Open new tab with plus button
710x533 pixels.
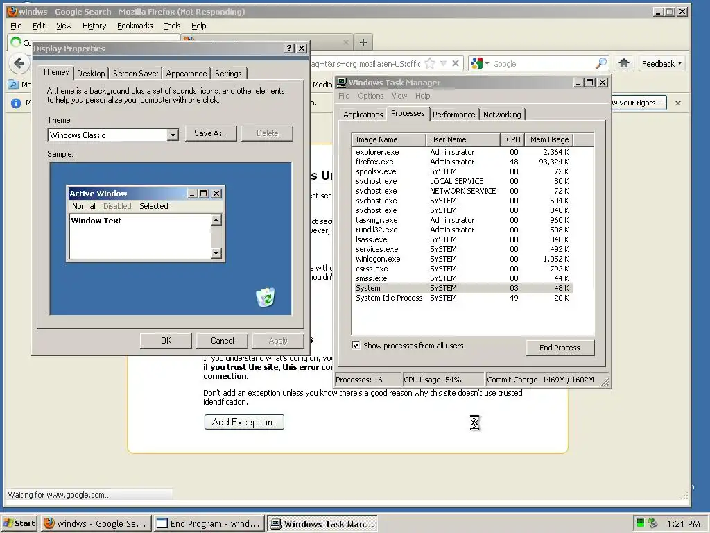coord(363,42)
